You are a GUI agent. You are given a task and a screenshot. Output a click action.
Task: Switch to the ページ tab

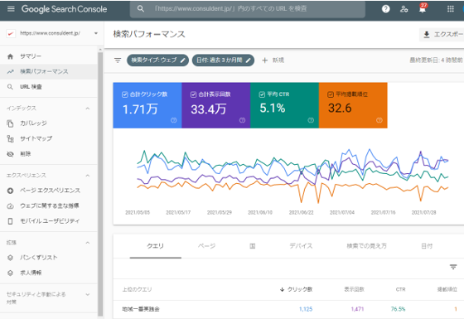coord(207,246)
